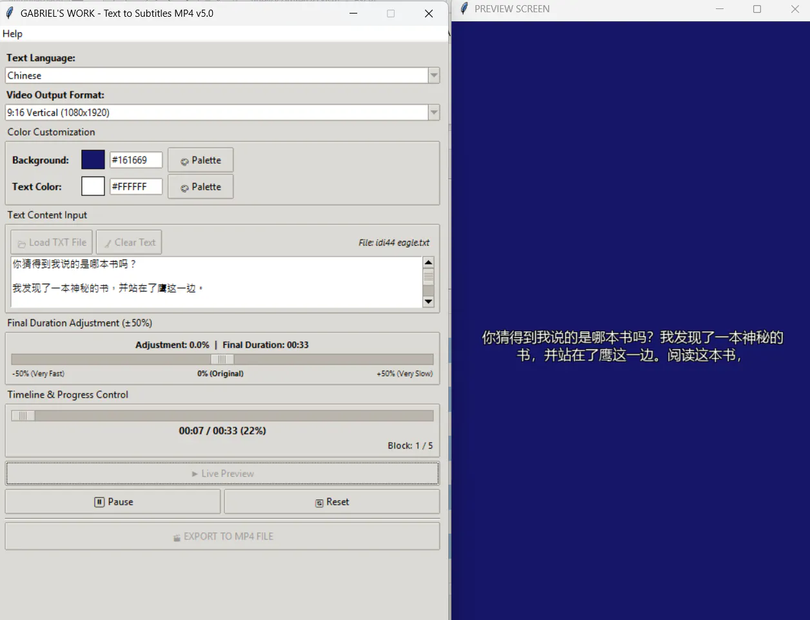Click inside the text content box
Viewport: 810px width, 620px height.
(x=217, y=282)
